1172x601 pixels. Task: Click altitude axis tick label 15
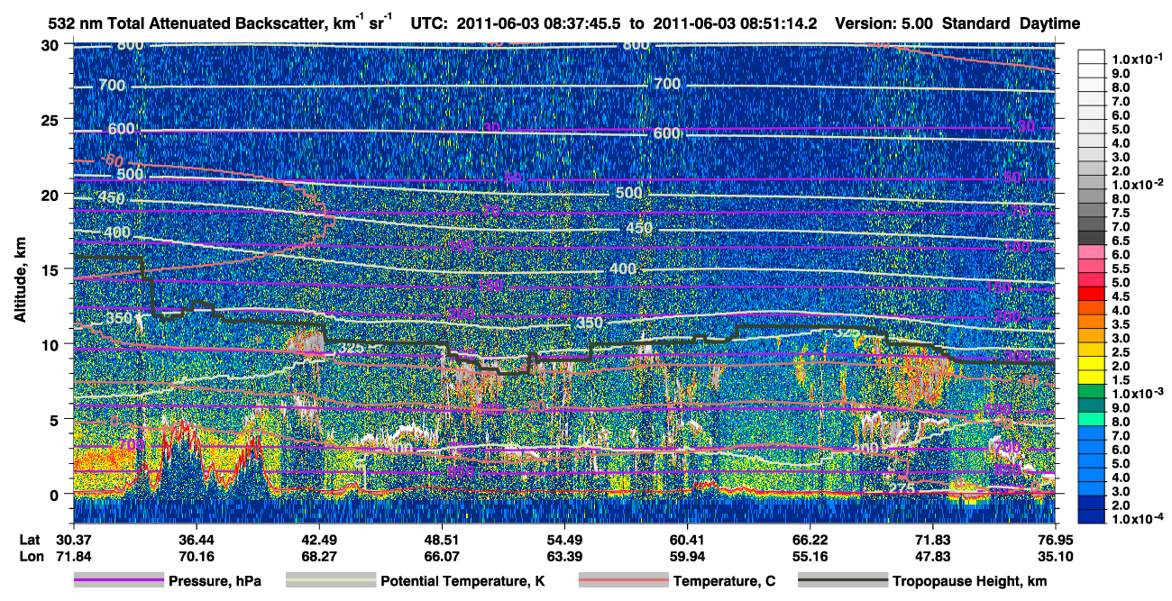[52, 269]
